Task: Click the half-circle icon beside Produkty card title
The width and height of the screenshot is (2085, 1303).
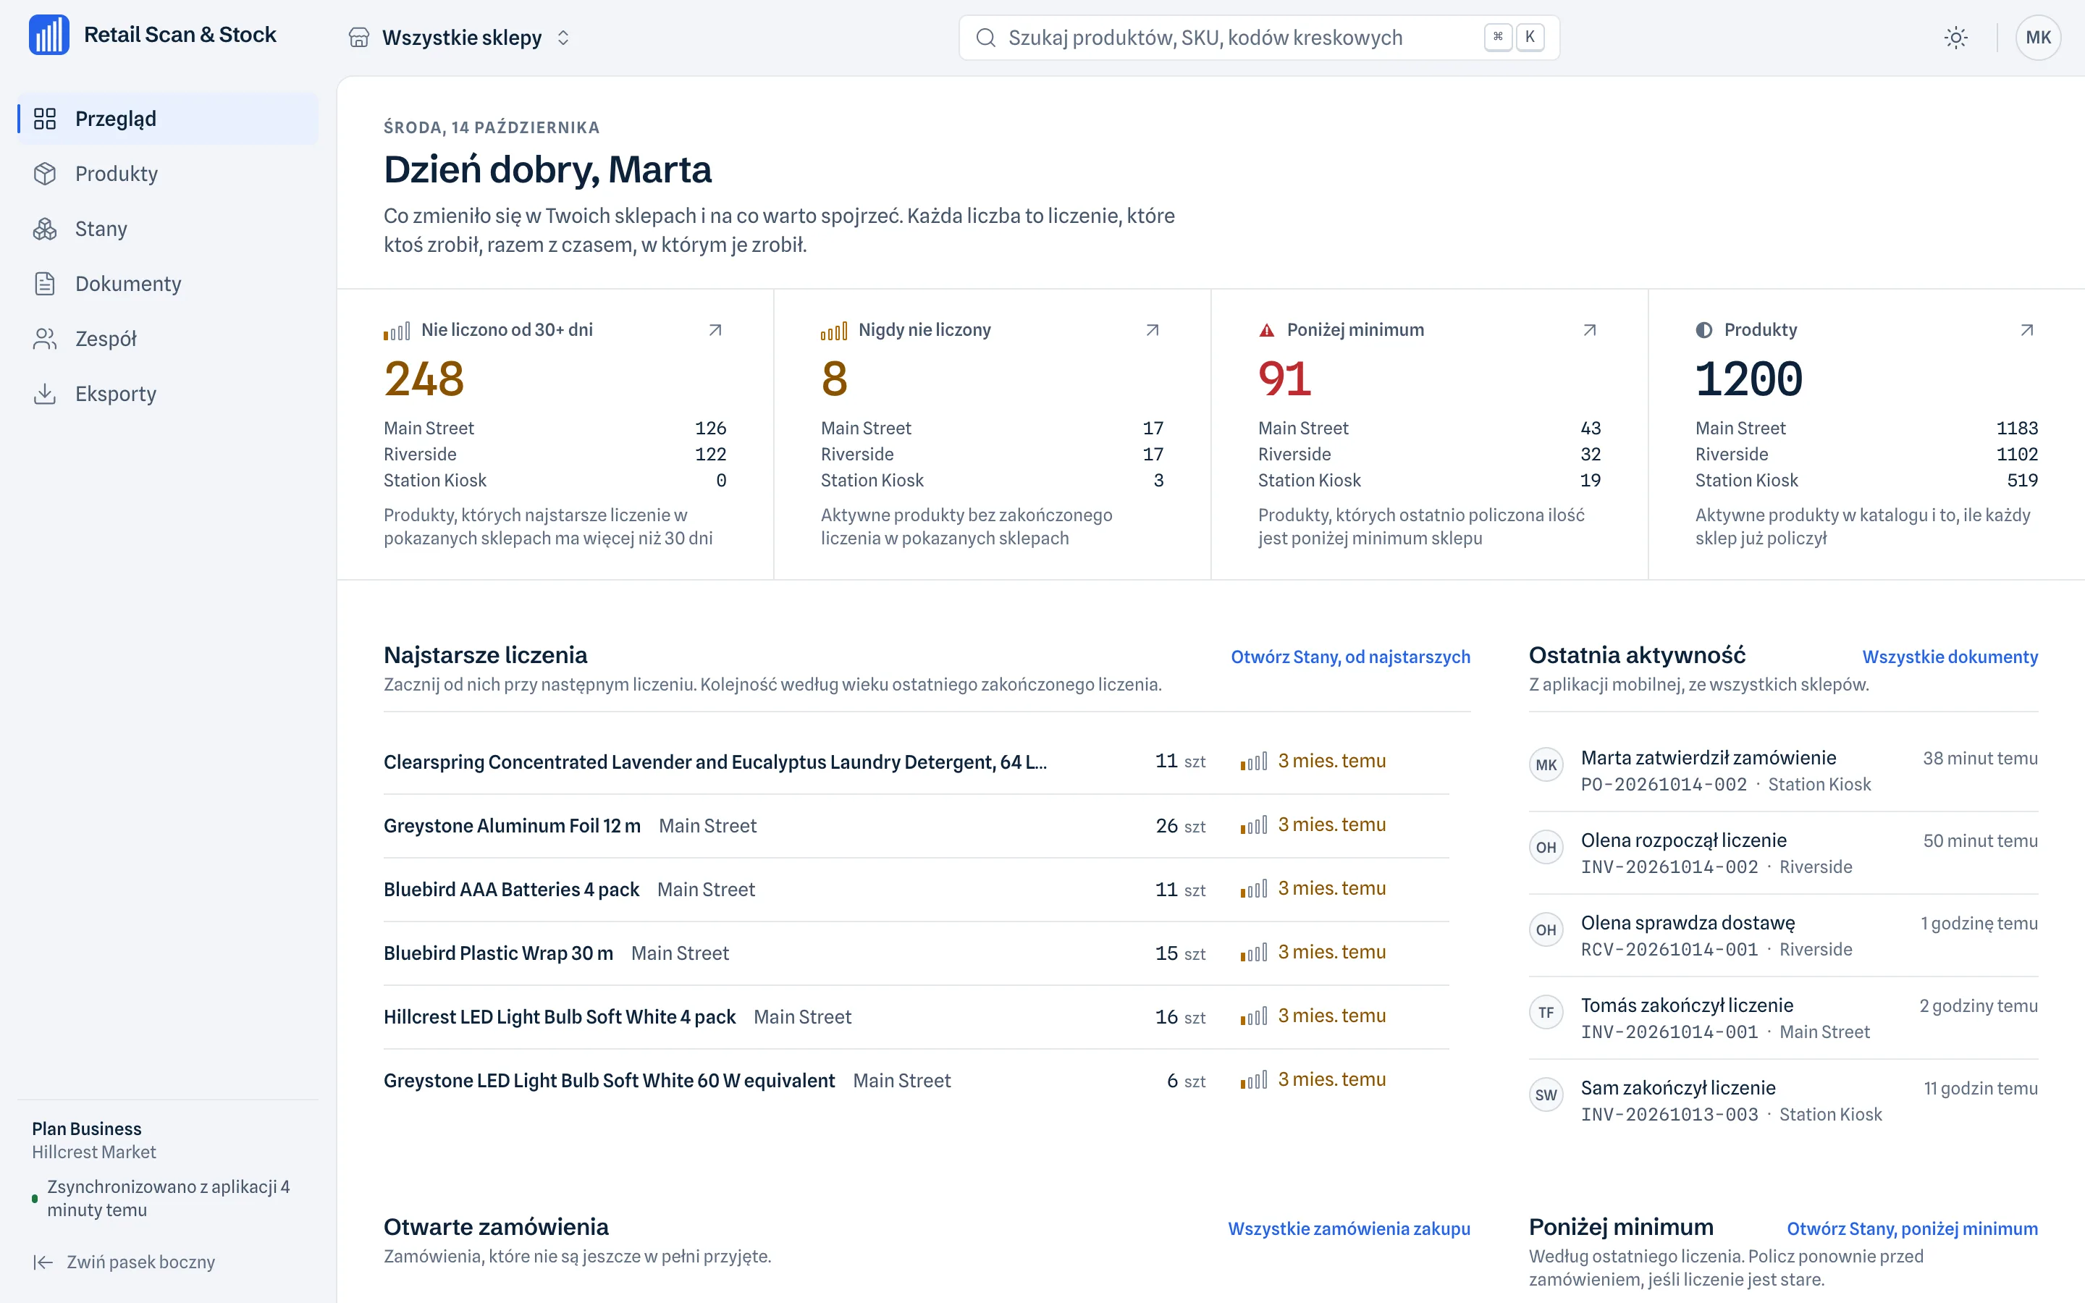Action: (1704, 330)
